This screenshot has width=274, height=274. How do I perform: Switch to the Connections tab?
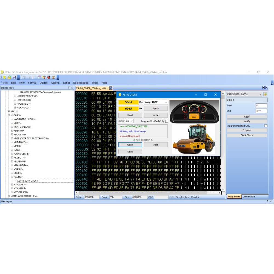tap(249, 196)
